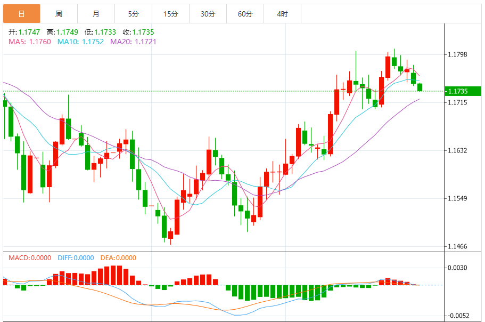Switch to the 4时 chart tab
The height and width of the screenshot is (322, 485).
(x=282, y=14)
